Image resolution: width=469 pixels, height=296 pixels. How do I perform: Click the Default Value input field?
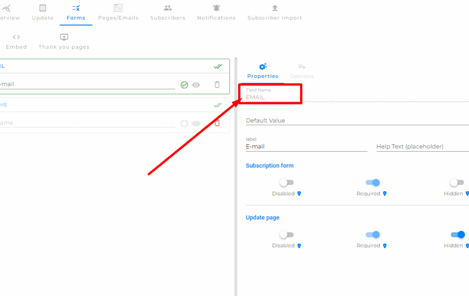[357, 121]
